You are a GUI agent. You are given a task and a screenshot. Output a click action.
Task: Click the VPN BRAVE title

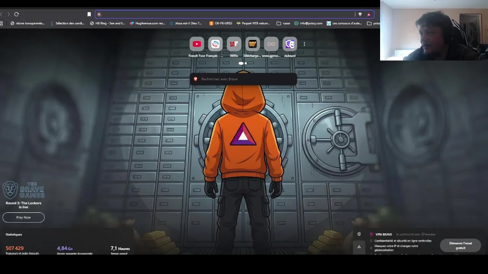tap(384, 234)
